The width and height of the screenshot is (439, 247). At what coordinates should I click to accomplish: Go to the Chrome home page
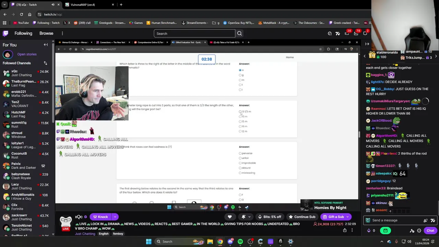[x=29, y=14]
